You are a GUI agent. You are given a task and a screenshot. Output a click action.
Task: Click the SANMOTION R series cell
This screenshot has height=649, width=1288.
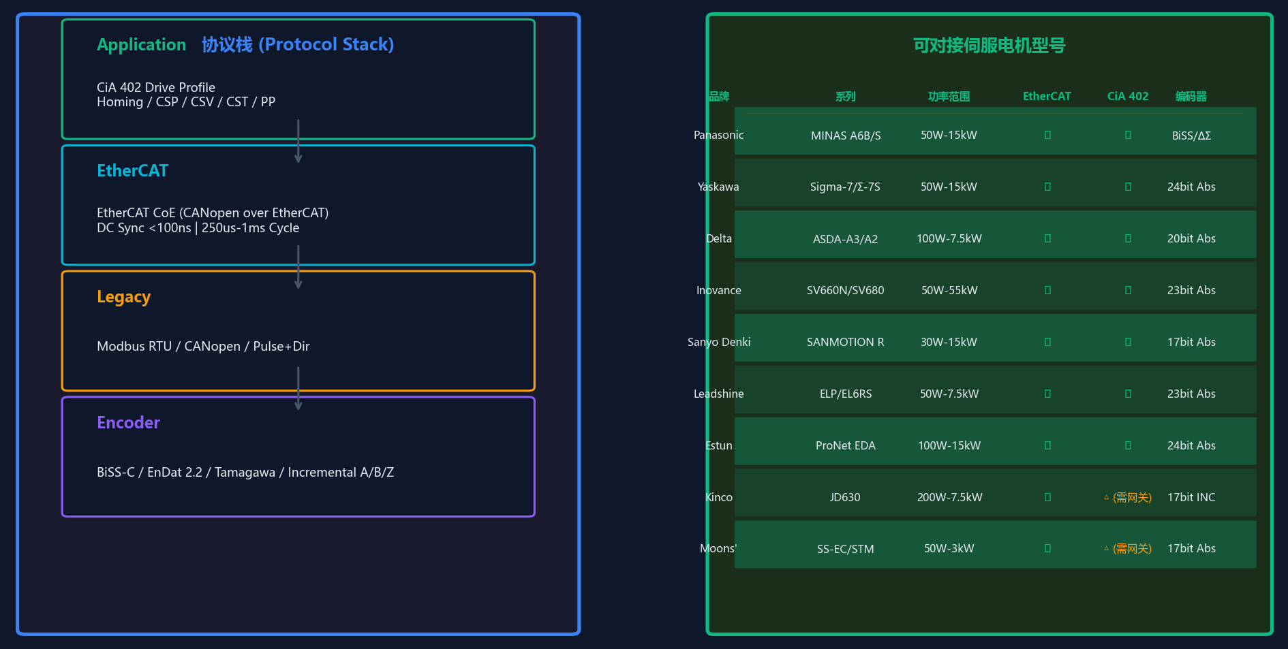point(846,342)
